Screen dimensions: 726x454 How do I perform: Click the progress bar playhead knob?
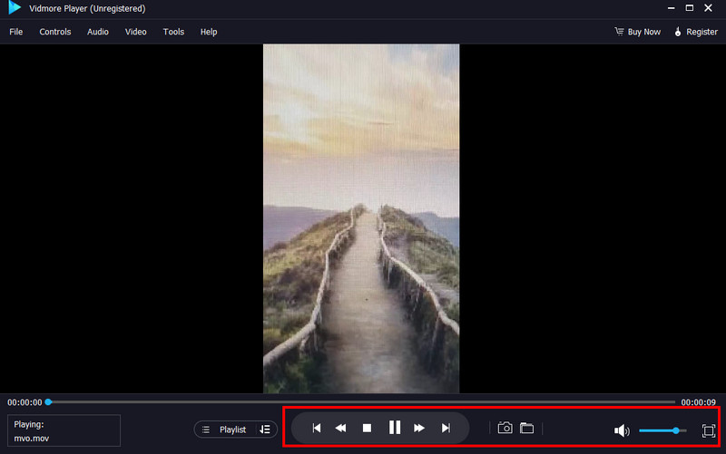coord(48,401)
